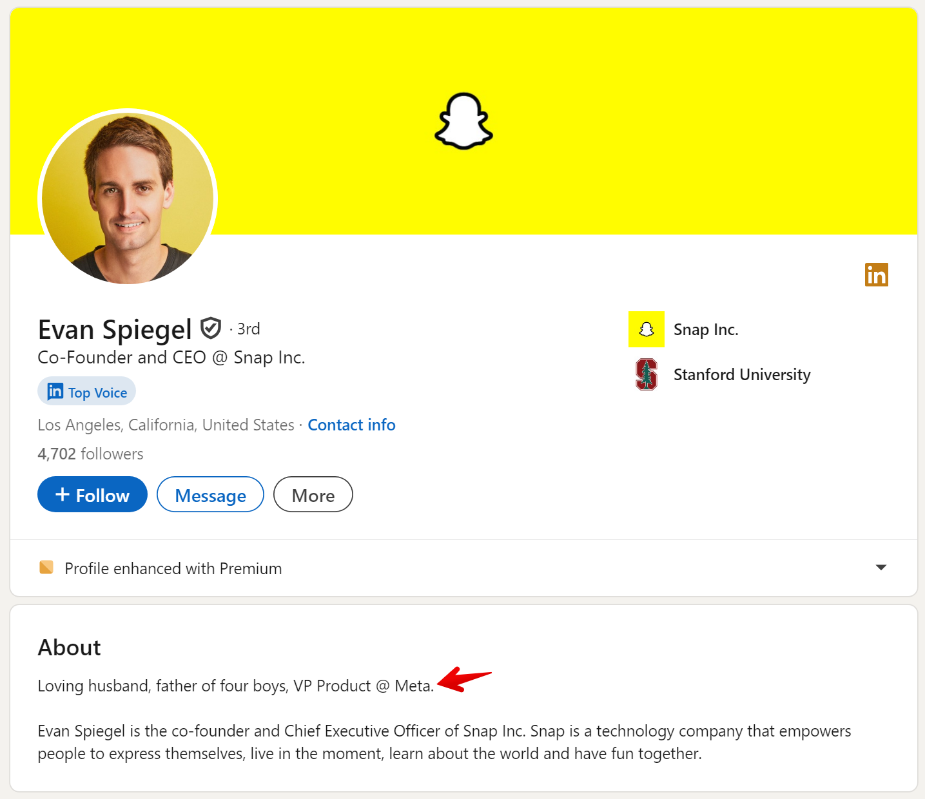The image size is (925, 799).
Task: Click the LinkedIn icon in Top Voice badge
Action: [55, 392]
